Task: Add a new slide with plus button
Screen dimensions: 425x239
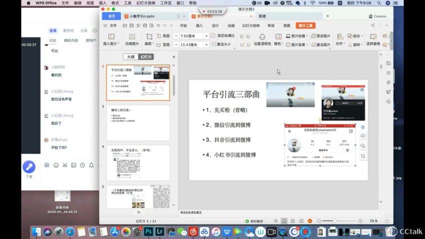Action: tap(138, 212)
